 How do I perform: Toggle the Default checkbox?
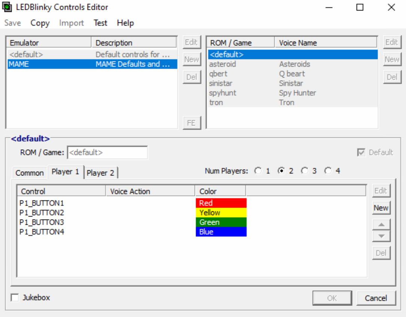pyautogui.click(x=361, y=152)
